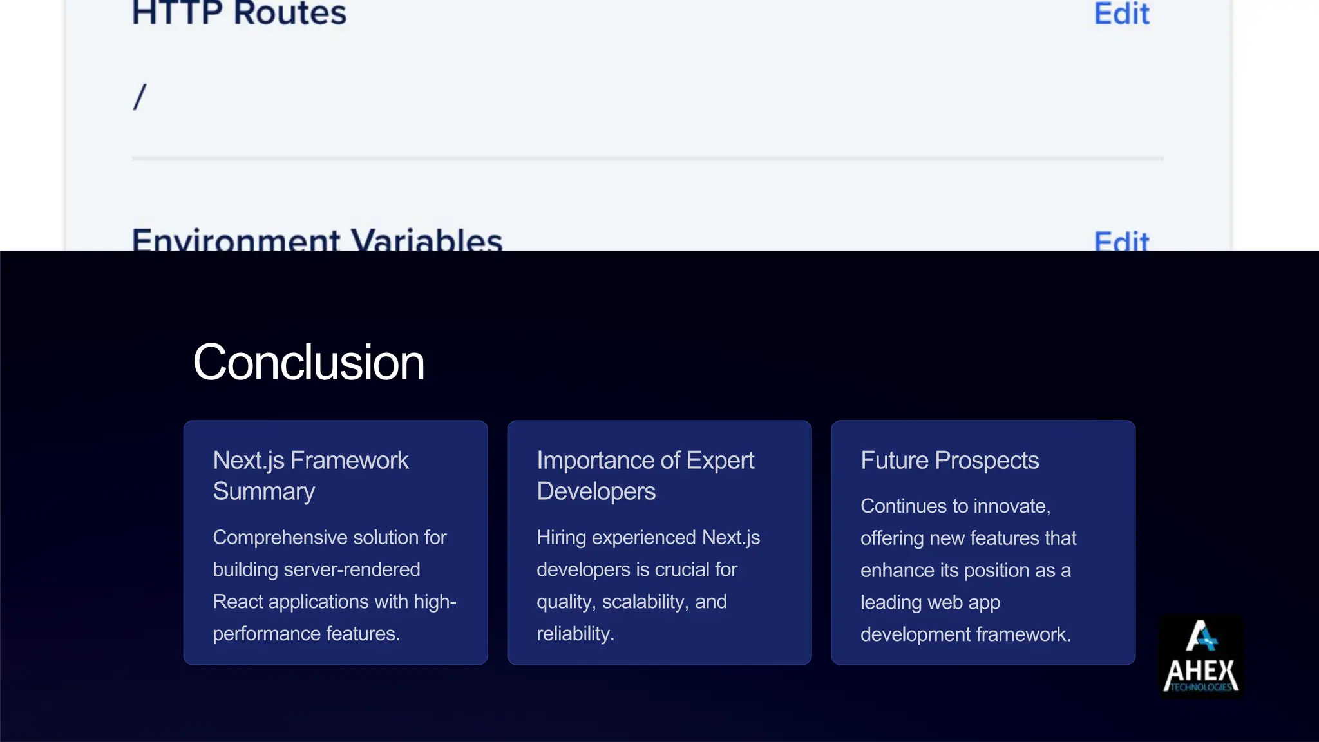The image size is (1319, 742).
Task: Click the divider line below the slash route
Action: [x=647, y=158]
